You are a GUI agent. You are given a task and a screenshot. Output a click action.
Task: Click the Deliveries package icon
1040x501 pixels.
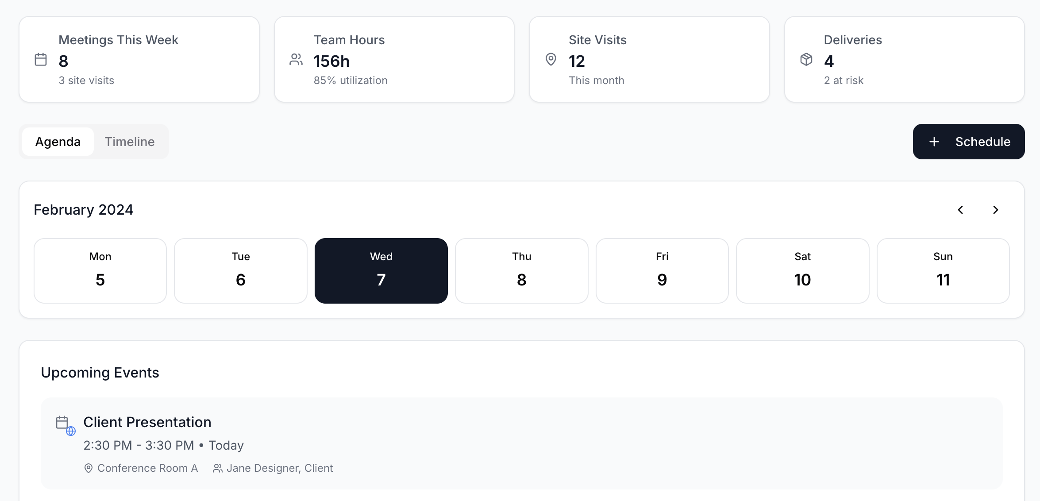point(806,59)
